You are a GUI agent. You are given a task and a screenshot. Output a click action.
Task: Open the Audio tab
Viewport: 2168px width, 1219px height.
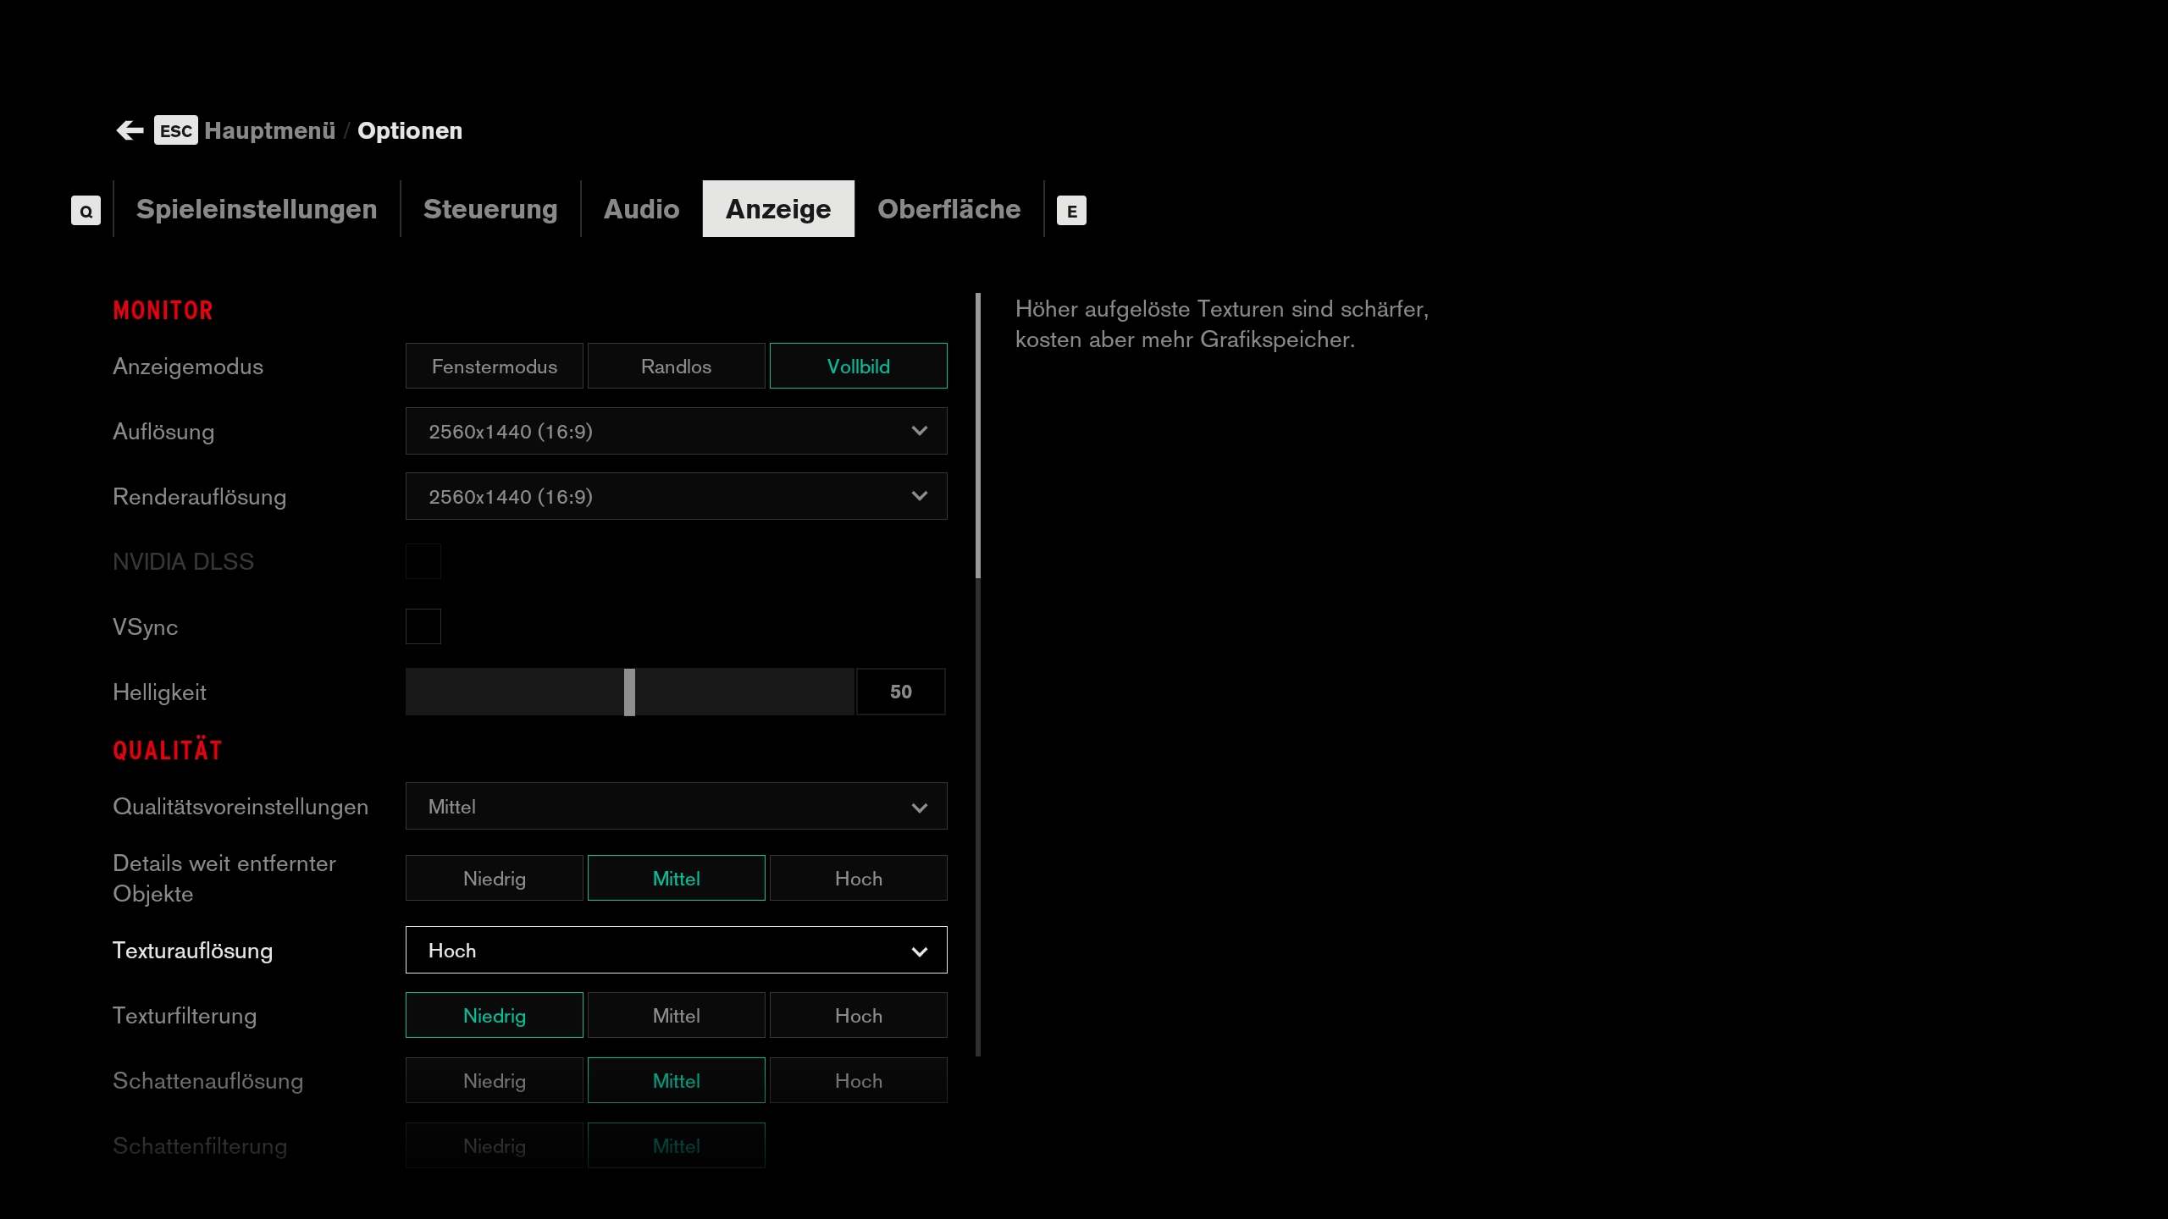pos(641,209)
